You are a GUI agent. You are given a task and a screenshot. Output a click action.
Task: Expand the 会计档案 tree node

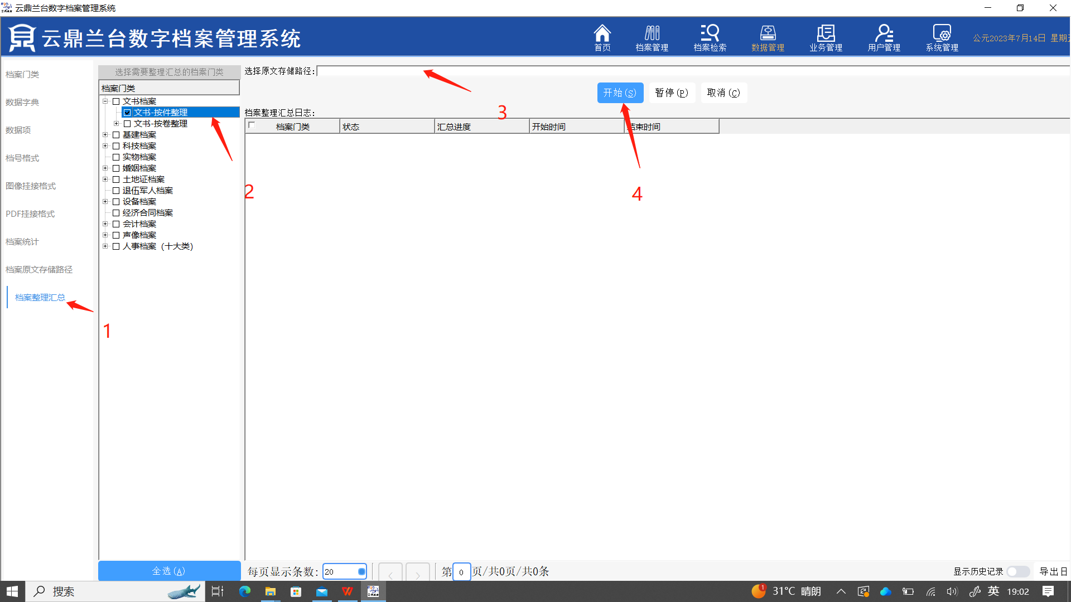point(105,224)
